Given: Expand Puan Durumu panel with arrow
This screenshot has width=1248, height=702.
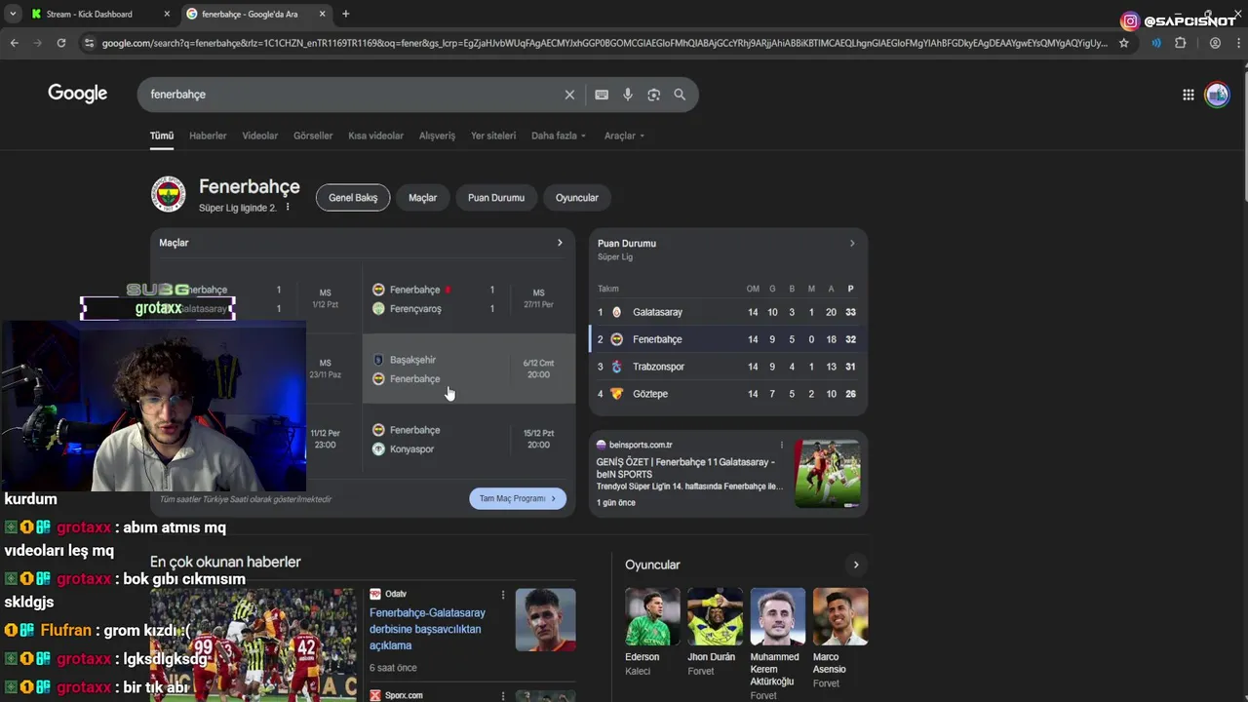Looking at the screenshot, I should point(852,244).
